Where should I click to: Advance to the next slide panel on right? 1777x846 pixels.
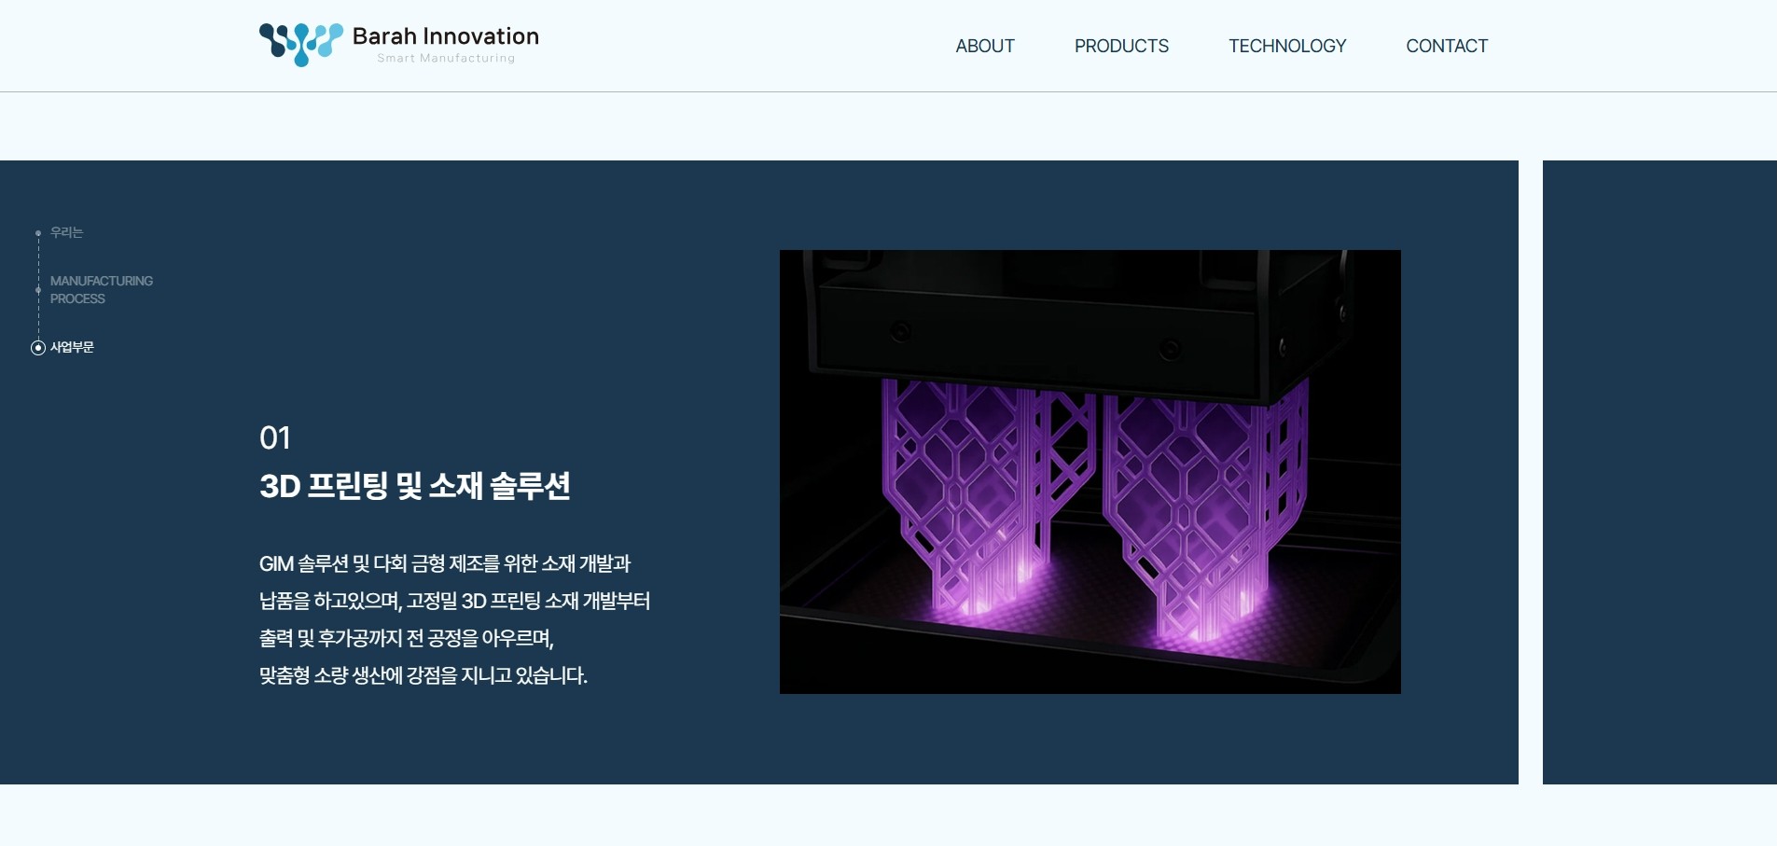point(1659,472)
